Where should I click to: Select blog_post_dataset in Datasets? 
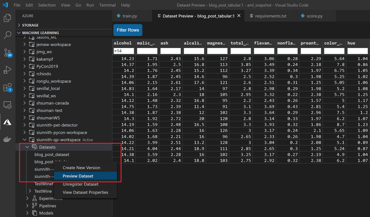tap(52, 154)
